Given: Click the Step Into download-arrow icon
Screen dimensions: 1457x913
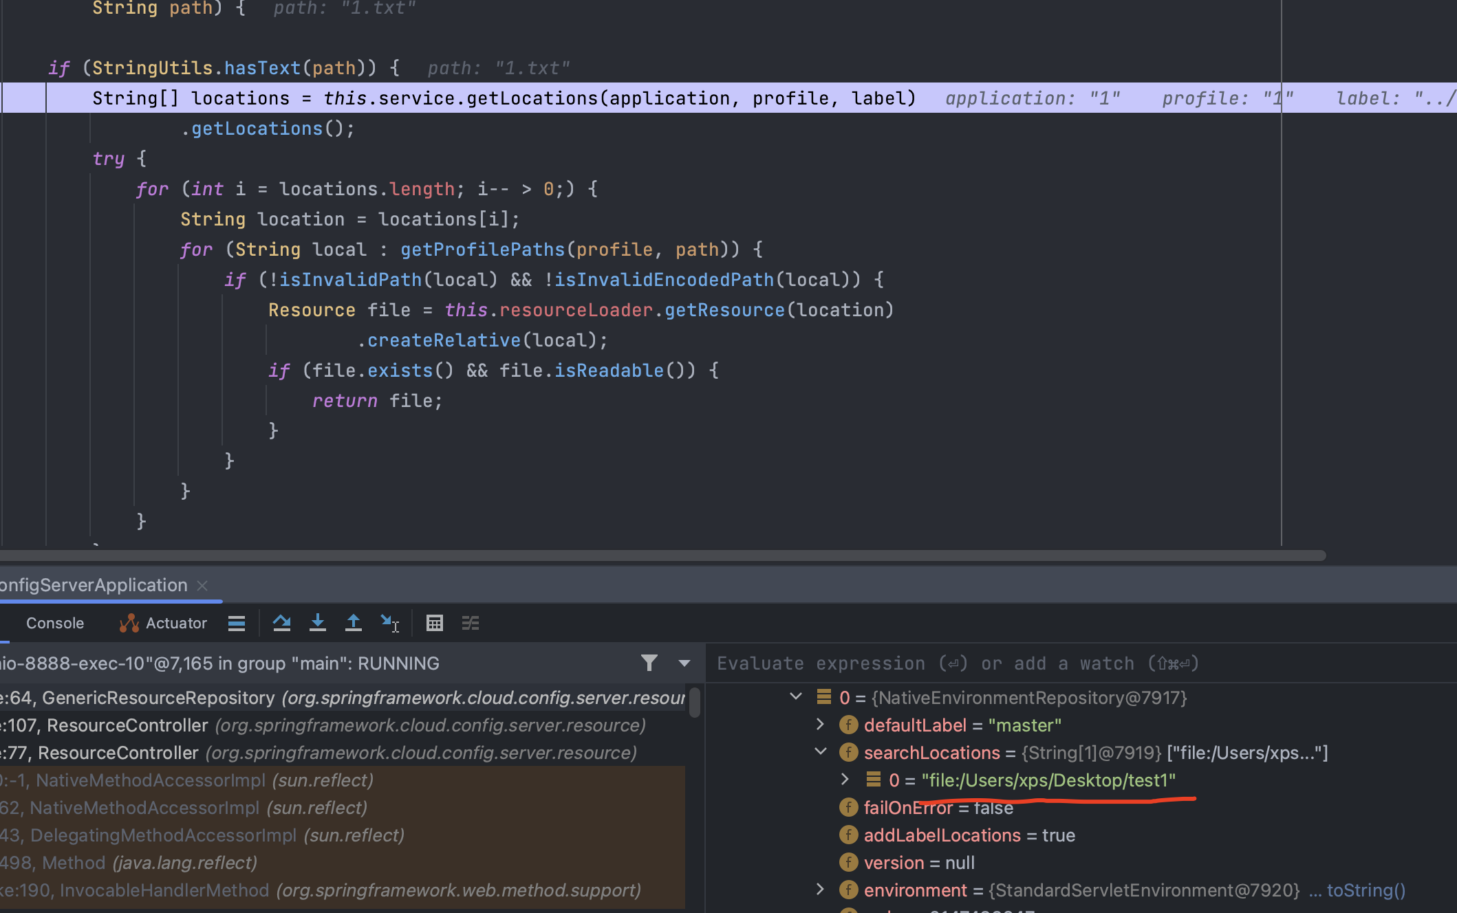Looking at the screenshot, I should tap(317, 623).
